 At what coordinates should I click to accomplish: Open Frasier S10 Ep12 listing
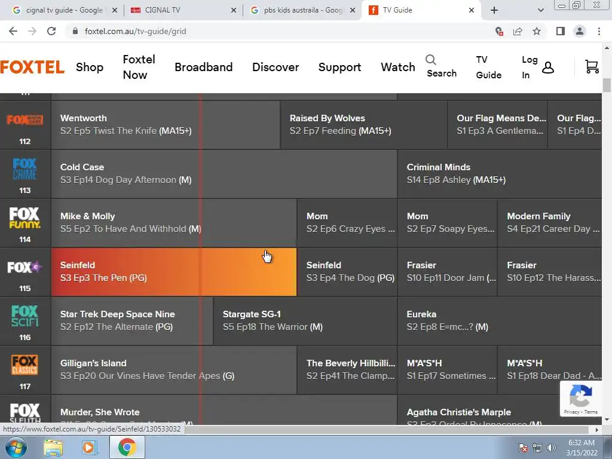pyautogui.click(x=550, y=272)
